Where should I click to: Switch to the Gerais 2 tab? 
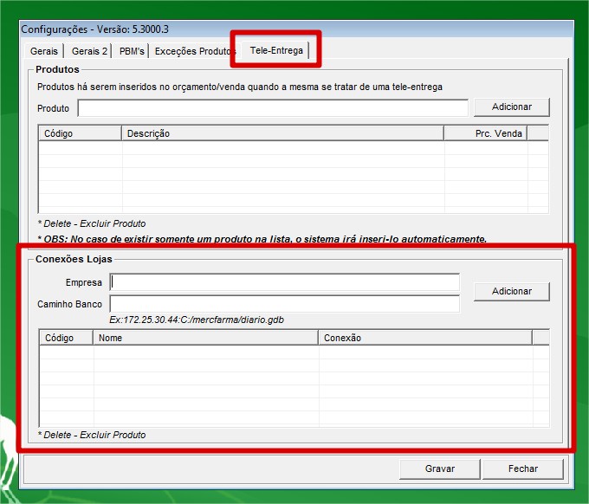[x=90, y=51]
